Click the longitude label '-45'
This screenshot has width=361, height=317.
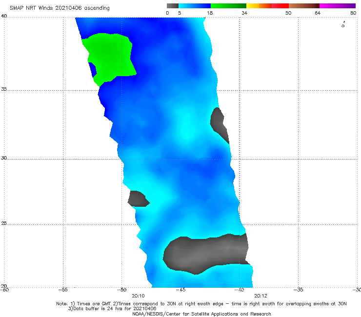180,290
